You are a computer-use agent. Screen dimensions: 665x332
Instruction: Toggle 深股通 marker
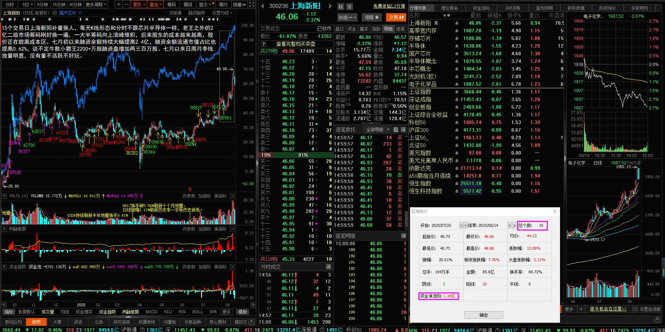[175, 13]
